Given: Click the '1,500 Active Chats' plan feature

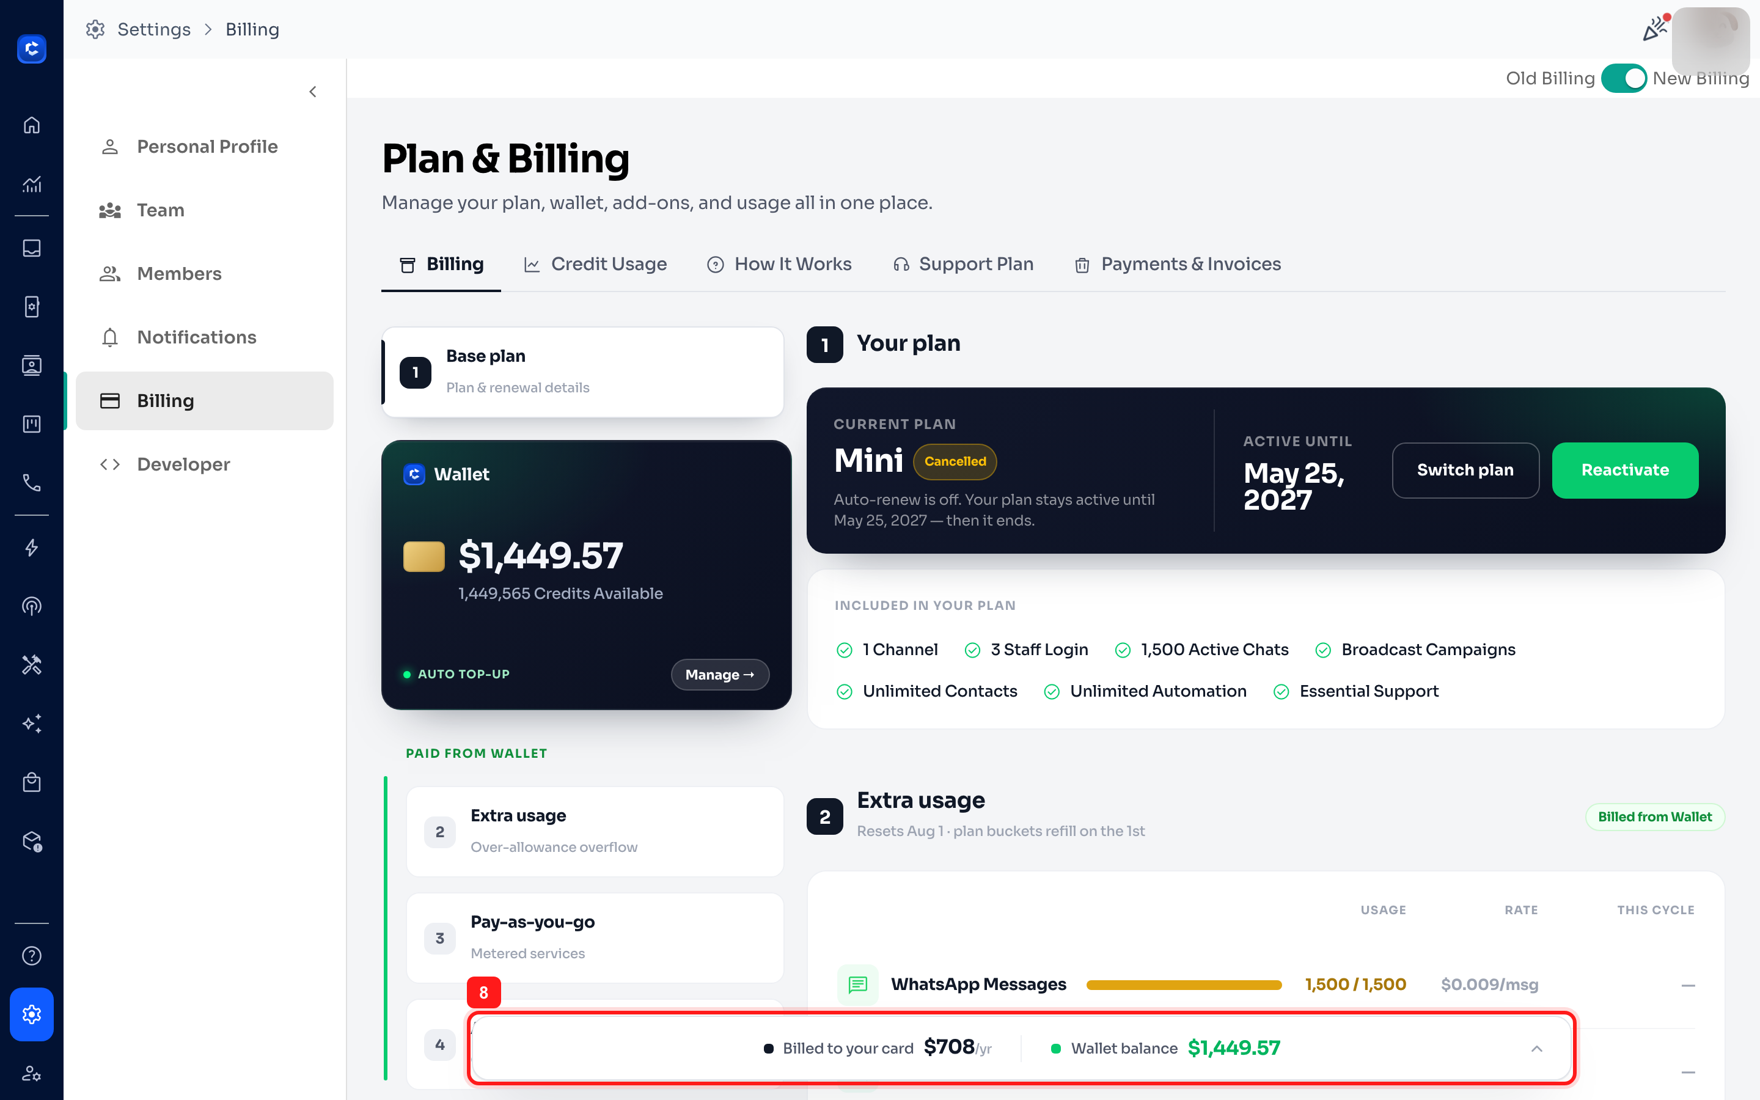Looking at the screenshot, I should (1201, 650).
